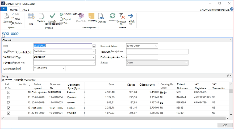Screen dimensions: 234x129
Task: Select the 123401 external document cell
Action: point(181,113)
